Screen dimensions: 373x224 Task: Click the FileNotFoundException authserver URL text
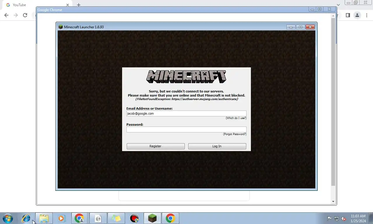186,99
